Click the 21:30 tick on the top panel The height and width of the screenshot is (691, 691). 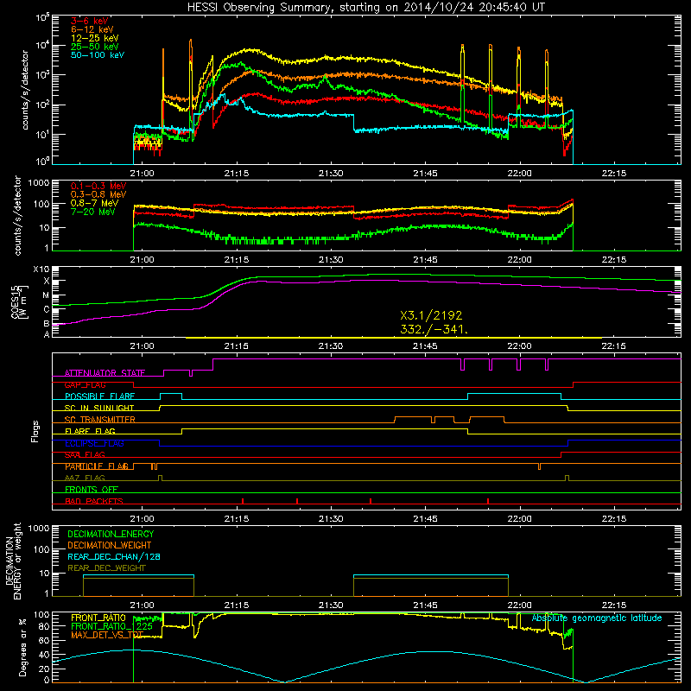click(331, 174)
